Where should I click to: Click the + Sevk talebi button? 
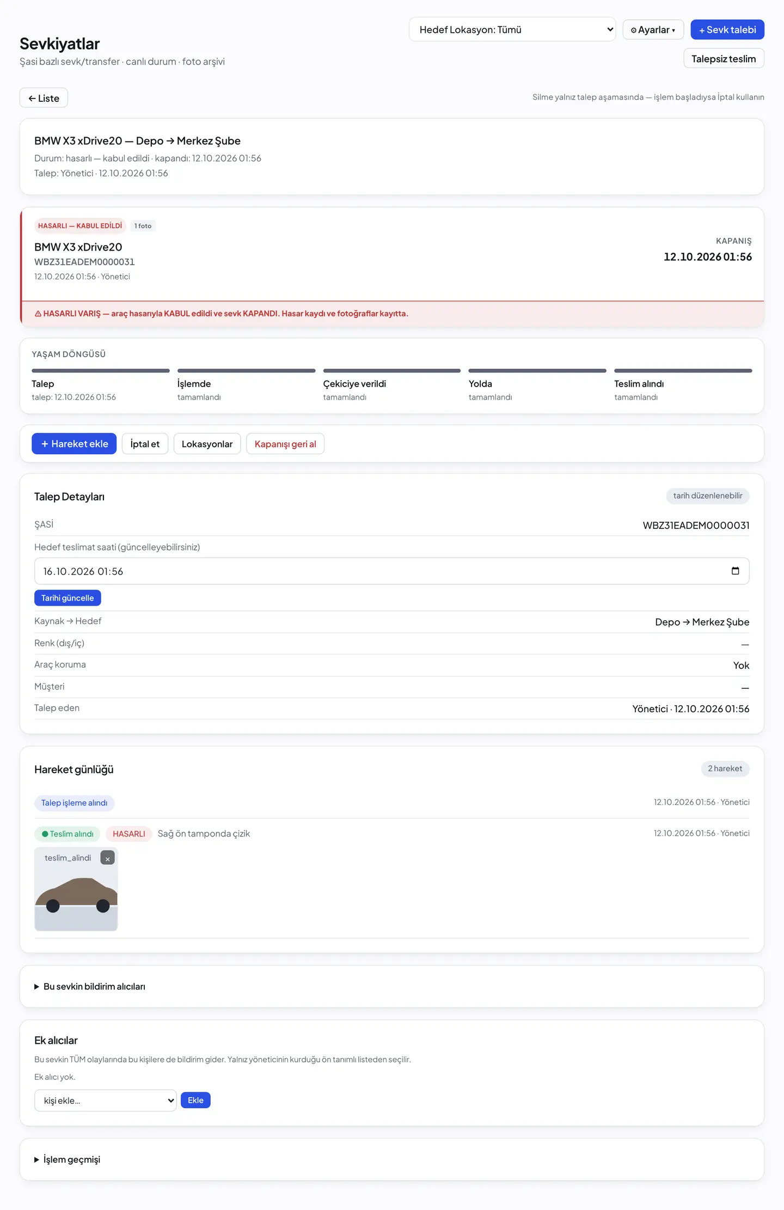click(727, 30)
